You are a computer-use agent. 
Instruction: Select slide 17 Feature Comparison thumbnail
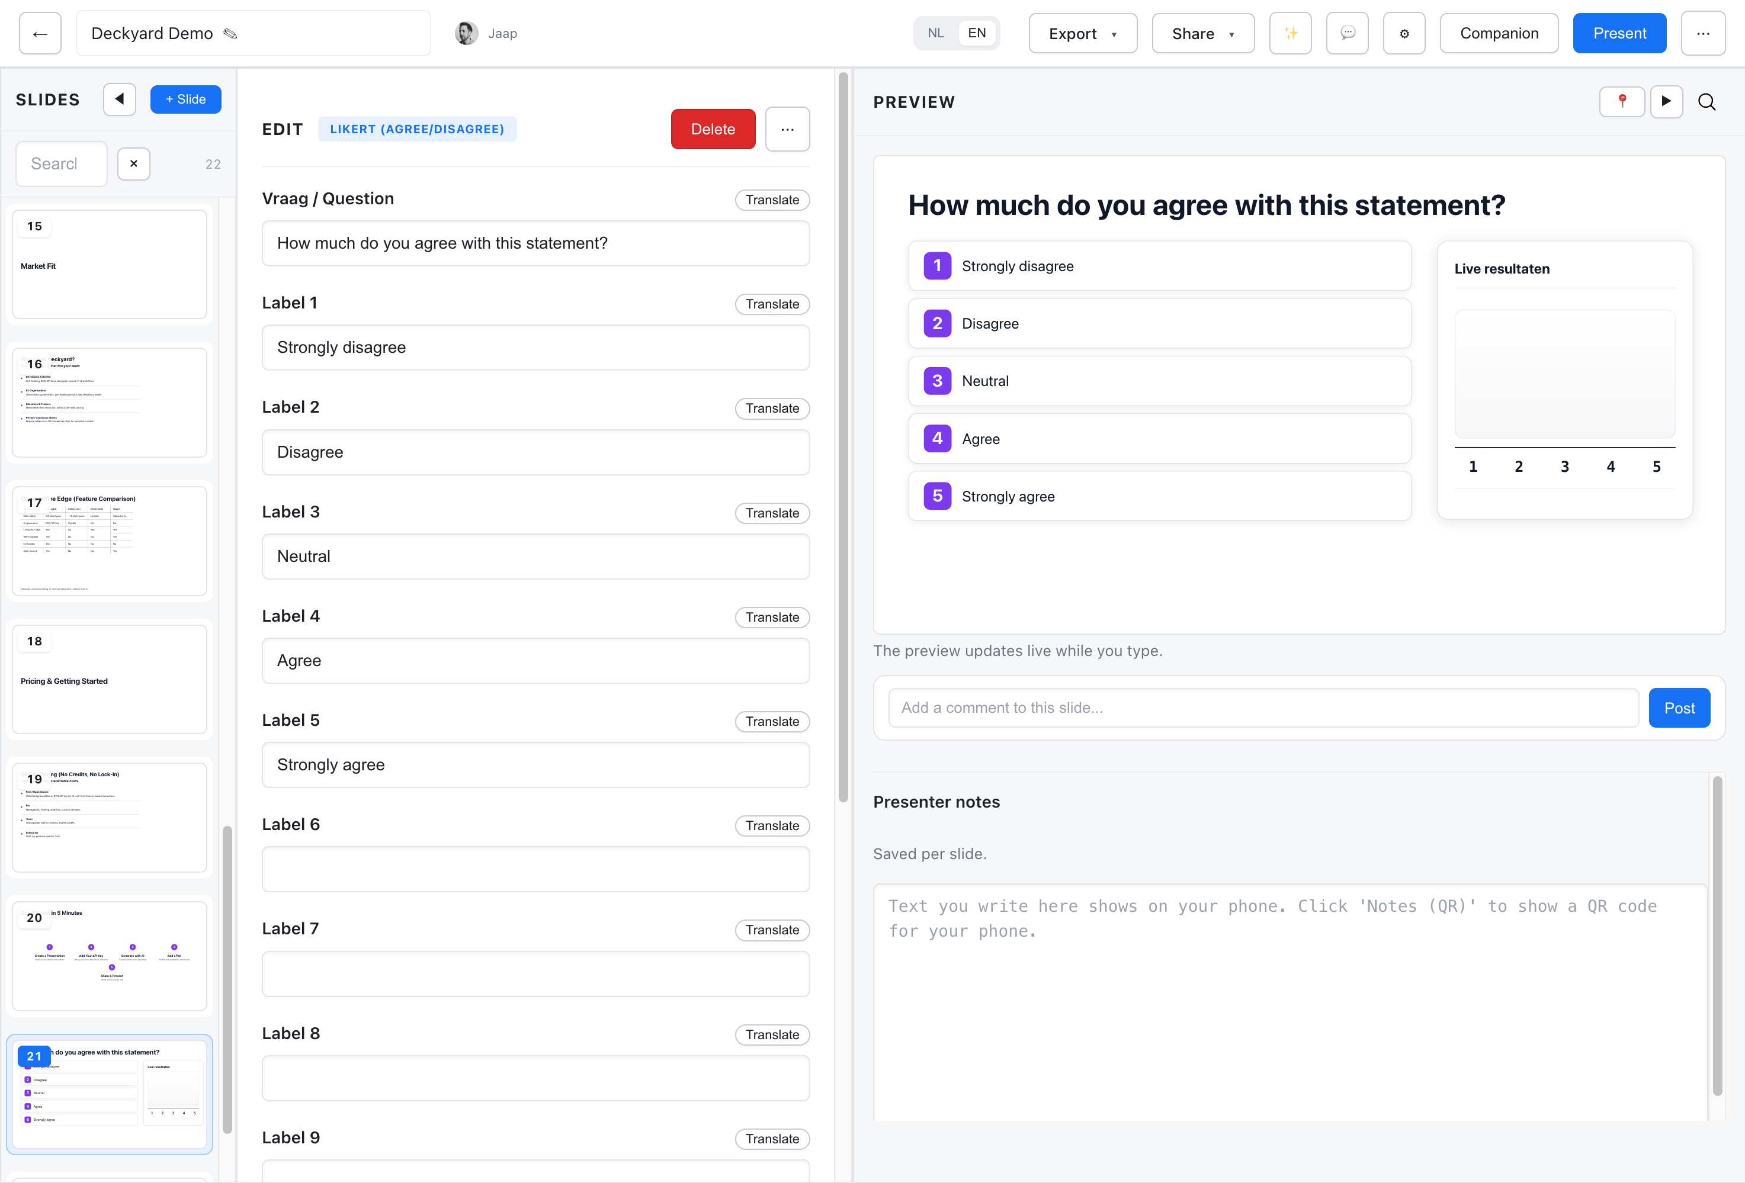110,541
